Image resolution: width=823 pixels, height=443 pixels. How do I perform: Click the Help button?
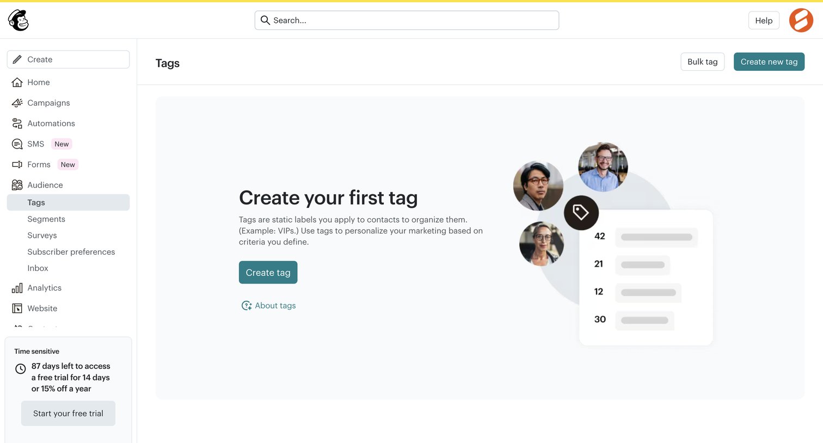764,20
